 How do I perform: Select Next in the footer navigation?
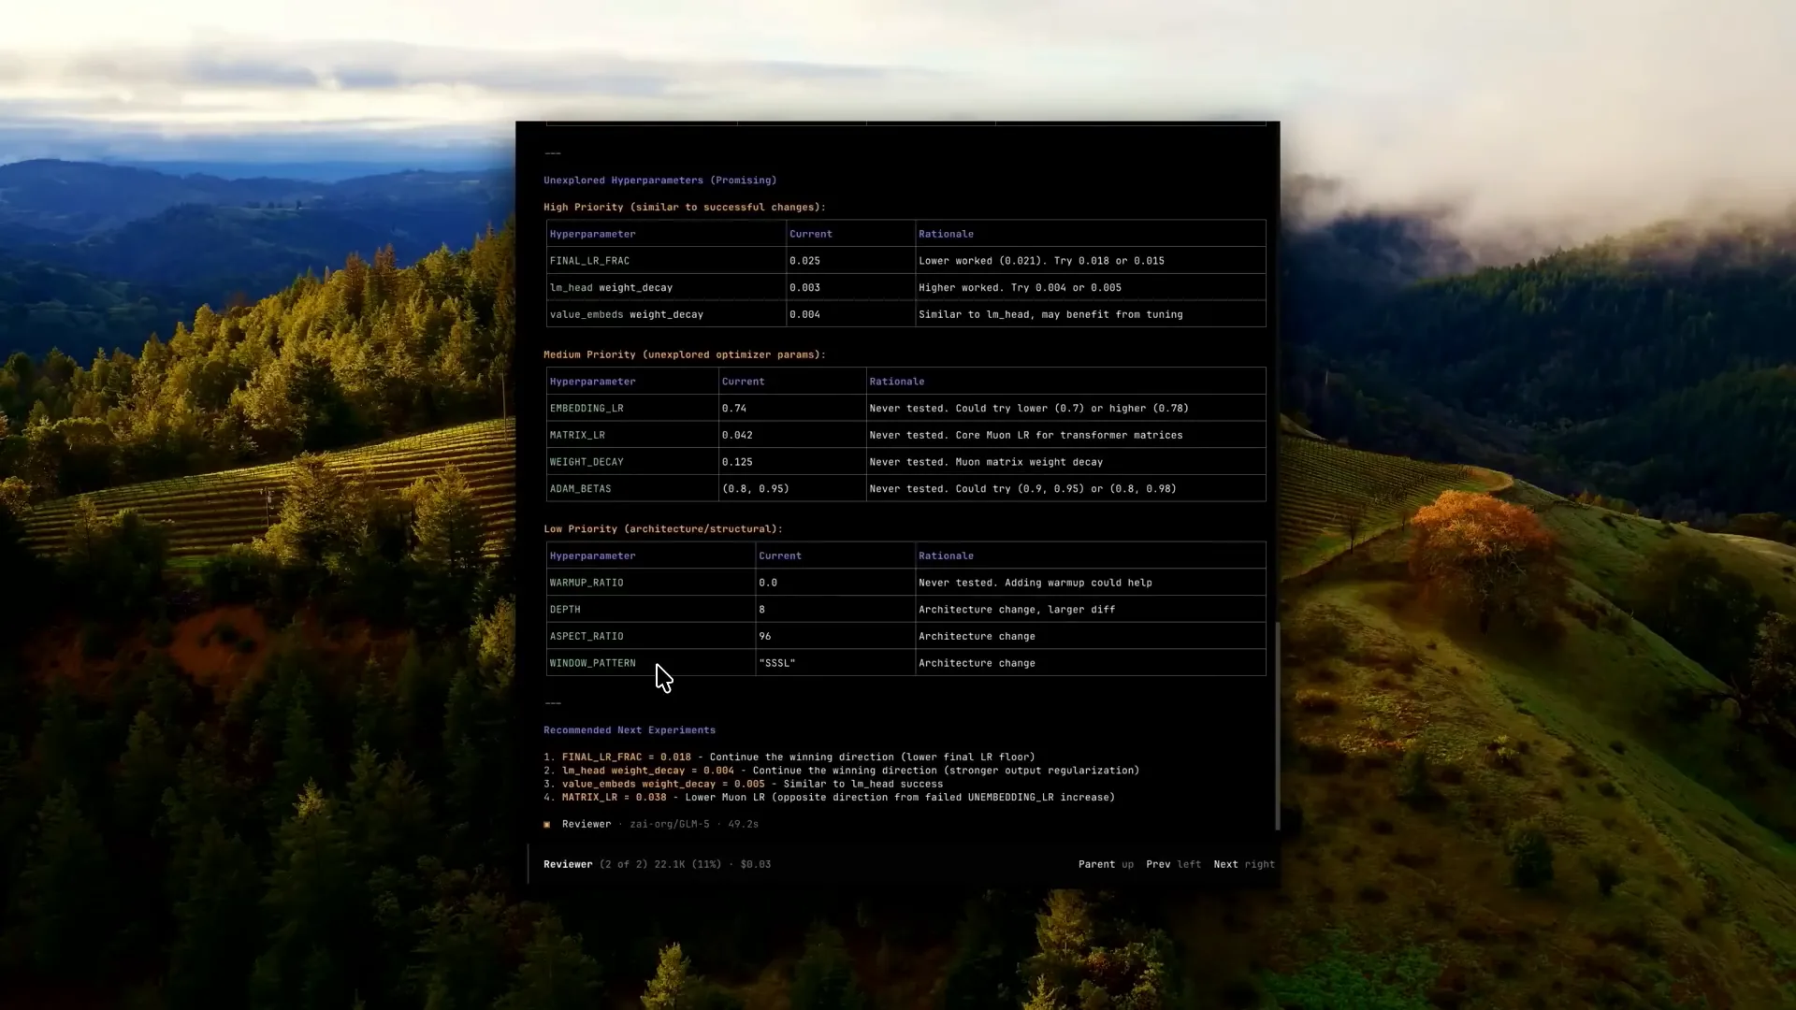click(1225, 865)
